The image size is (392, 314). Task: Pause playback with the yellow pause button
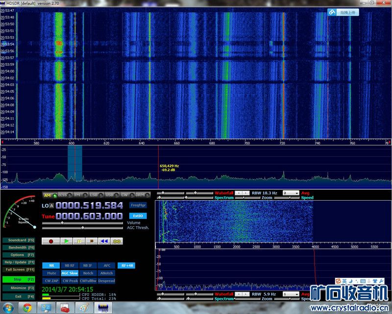tap(79, 241)
